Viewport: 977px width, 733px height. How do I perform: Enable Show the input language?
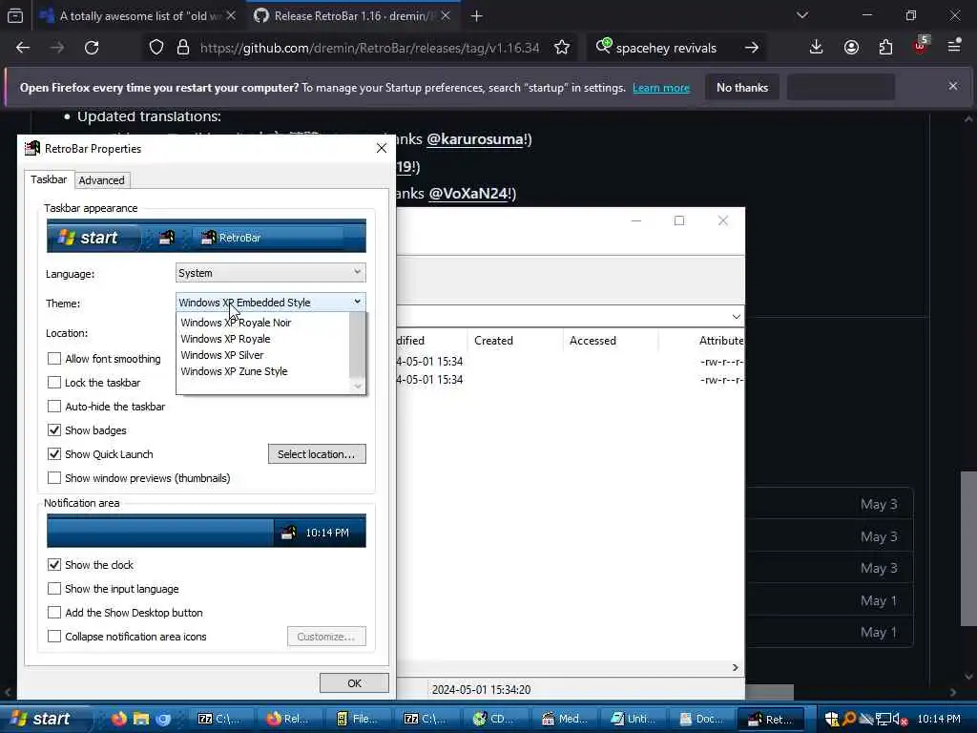54,588
